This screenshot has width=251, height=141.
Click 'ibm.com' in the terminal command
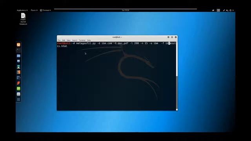107,43
